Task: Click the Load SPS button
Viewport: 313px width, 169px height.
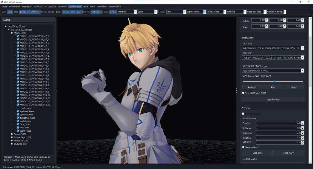Action: coord(257,153)
